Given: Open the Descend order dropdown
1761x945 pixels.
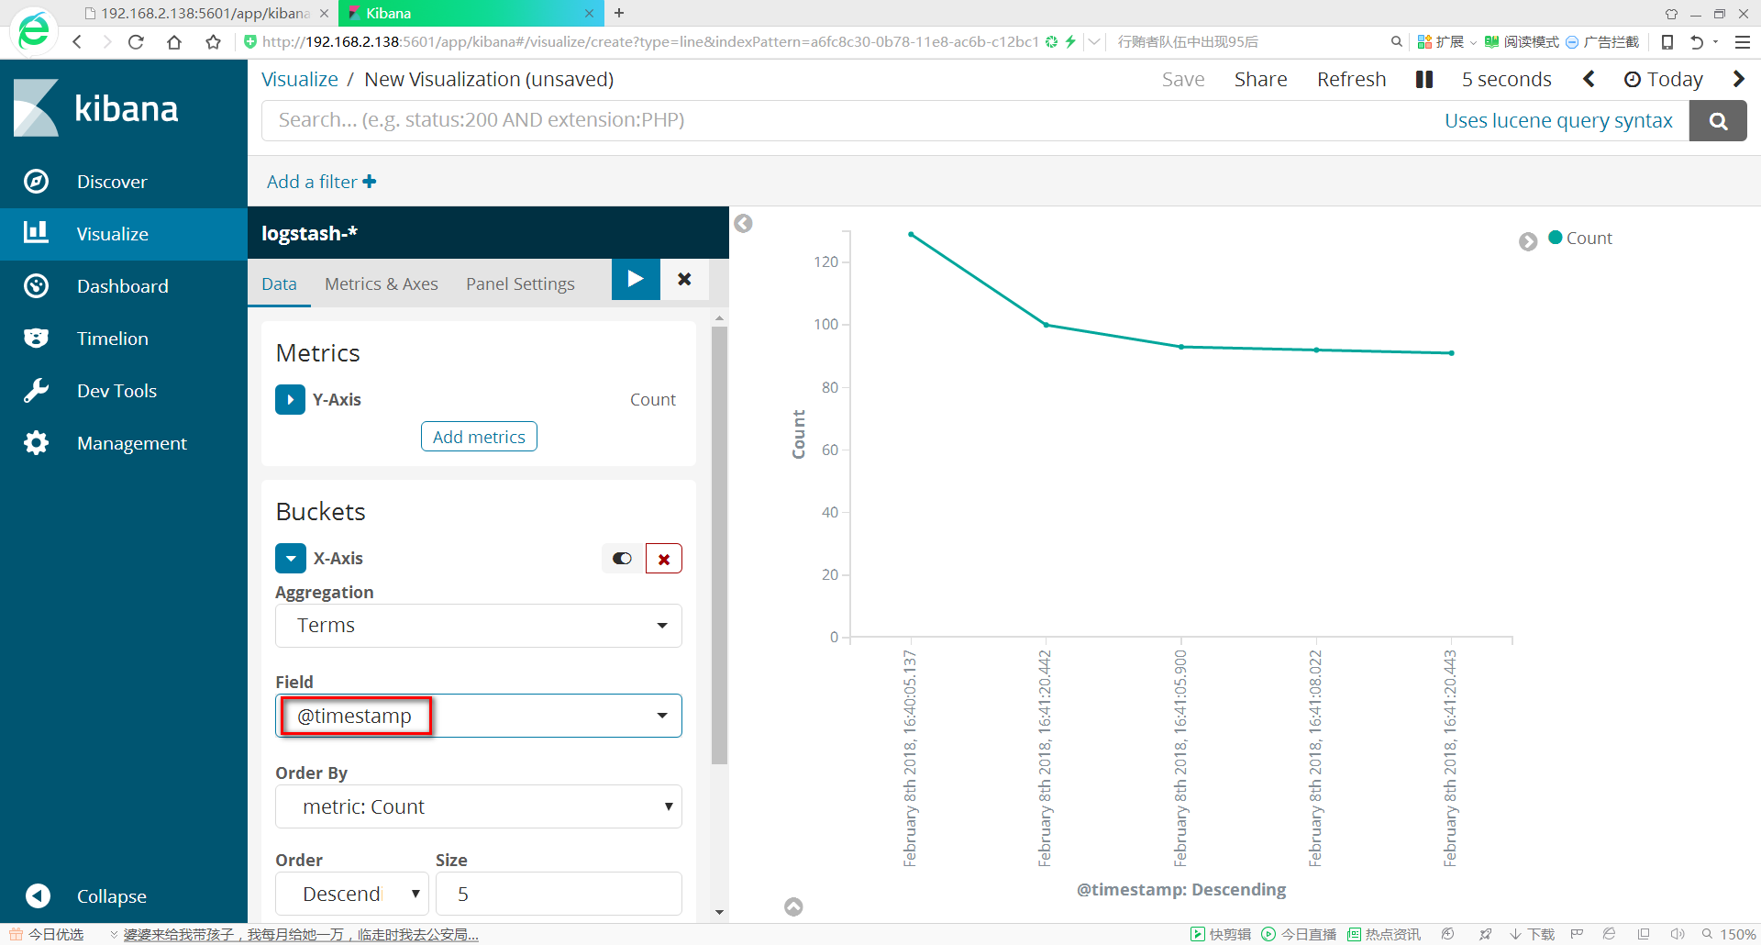Looking at the screenshot, I should 352,894.
